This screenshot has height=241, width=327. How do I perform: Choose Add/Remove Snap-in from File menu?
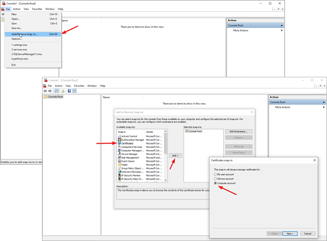point(24,34)
